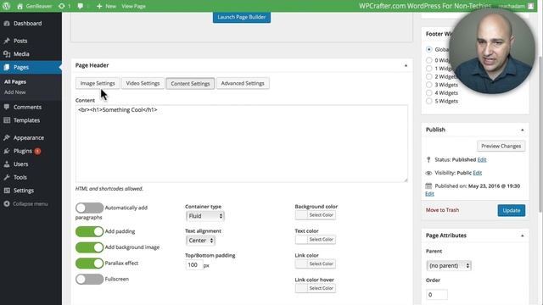This screenshot has height=305, width=543.
Task: Click the updates circular arrows icon
Action: tap(62, 6)
